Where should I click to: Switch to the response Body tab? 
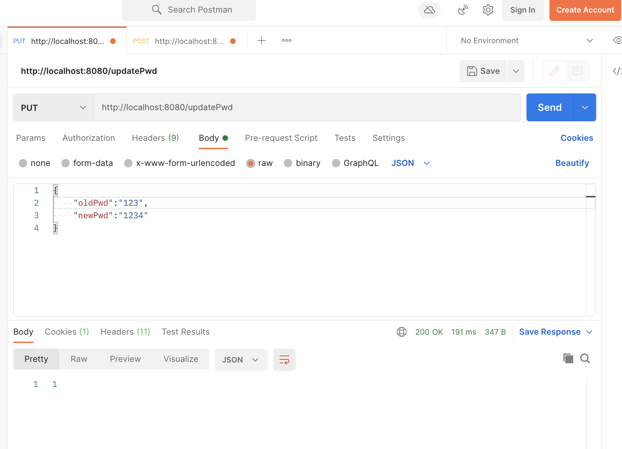23,332
